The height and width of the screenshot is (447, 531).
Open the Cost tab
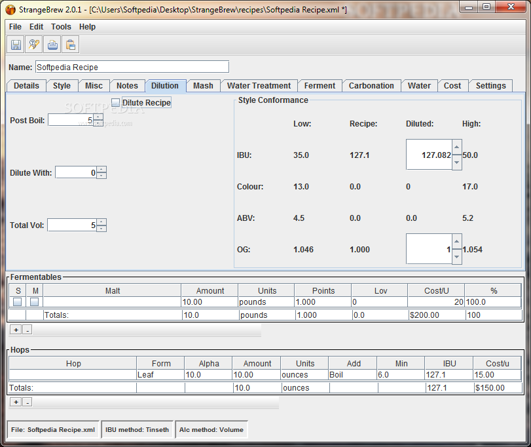452,86
